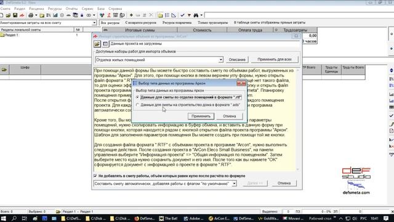
Task: Click the red filter funnel icon
Action: pos(189,15)
